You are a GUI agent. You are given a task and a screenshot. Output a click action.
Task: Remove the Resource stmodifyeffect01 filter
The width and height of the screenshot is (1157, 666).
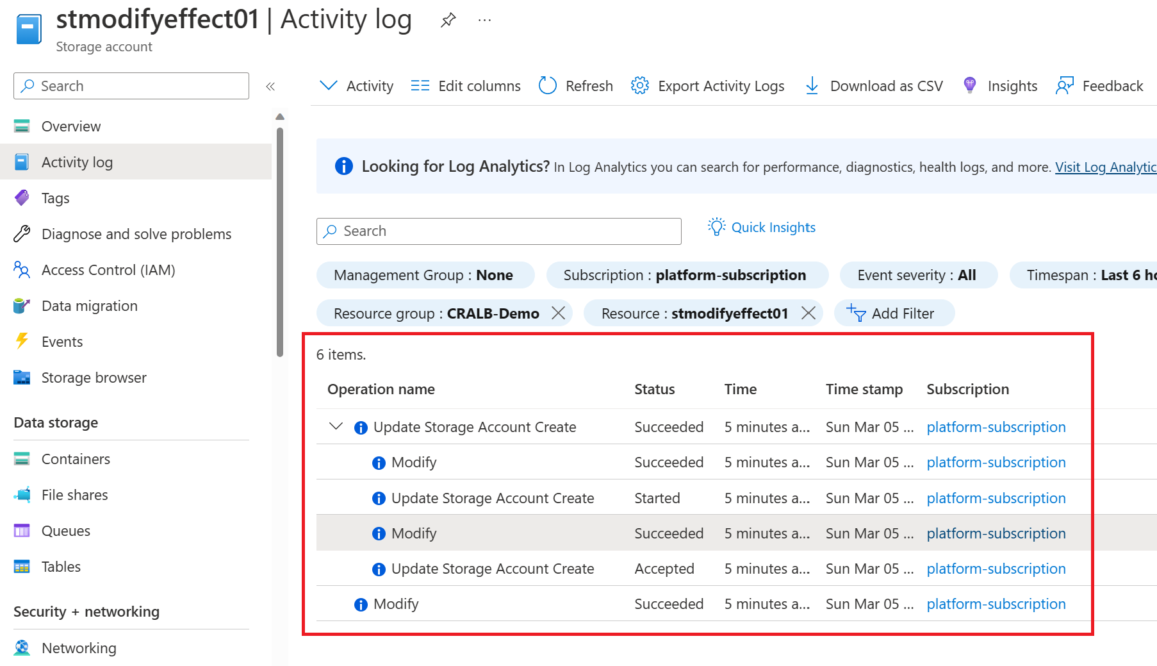(x=808, y=313)
